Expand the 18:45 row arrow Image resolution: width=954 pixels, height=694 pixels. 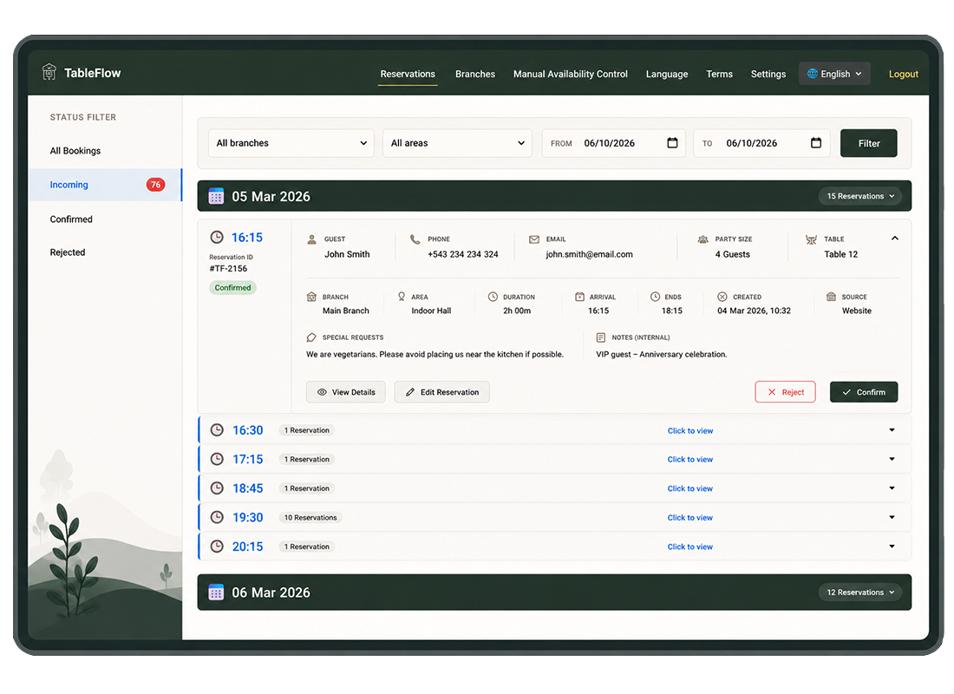coord(892,488)
